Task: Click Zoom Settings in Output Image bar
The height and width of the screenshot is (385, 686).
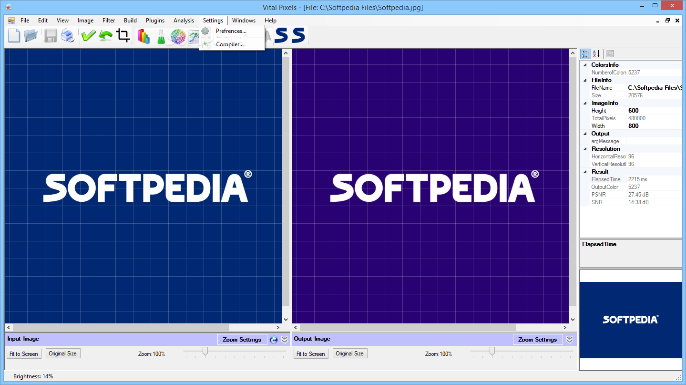Action: [x=538, y=340]
